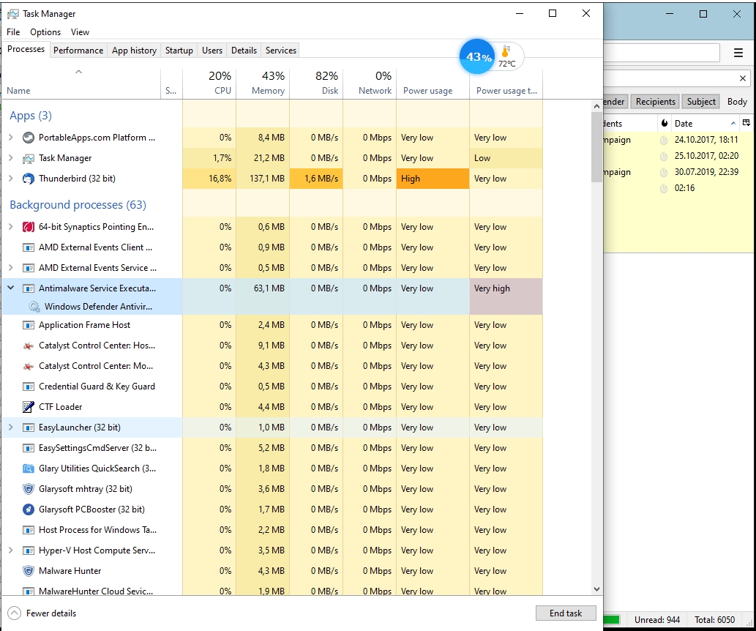This screenshot has height=631, width=756.
Task: Click the AMD External Events Client icon
Action: (29, 247)
